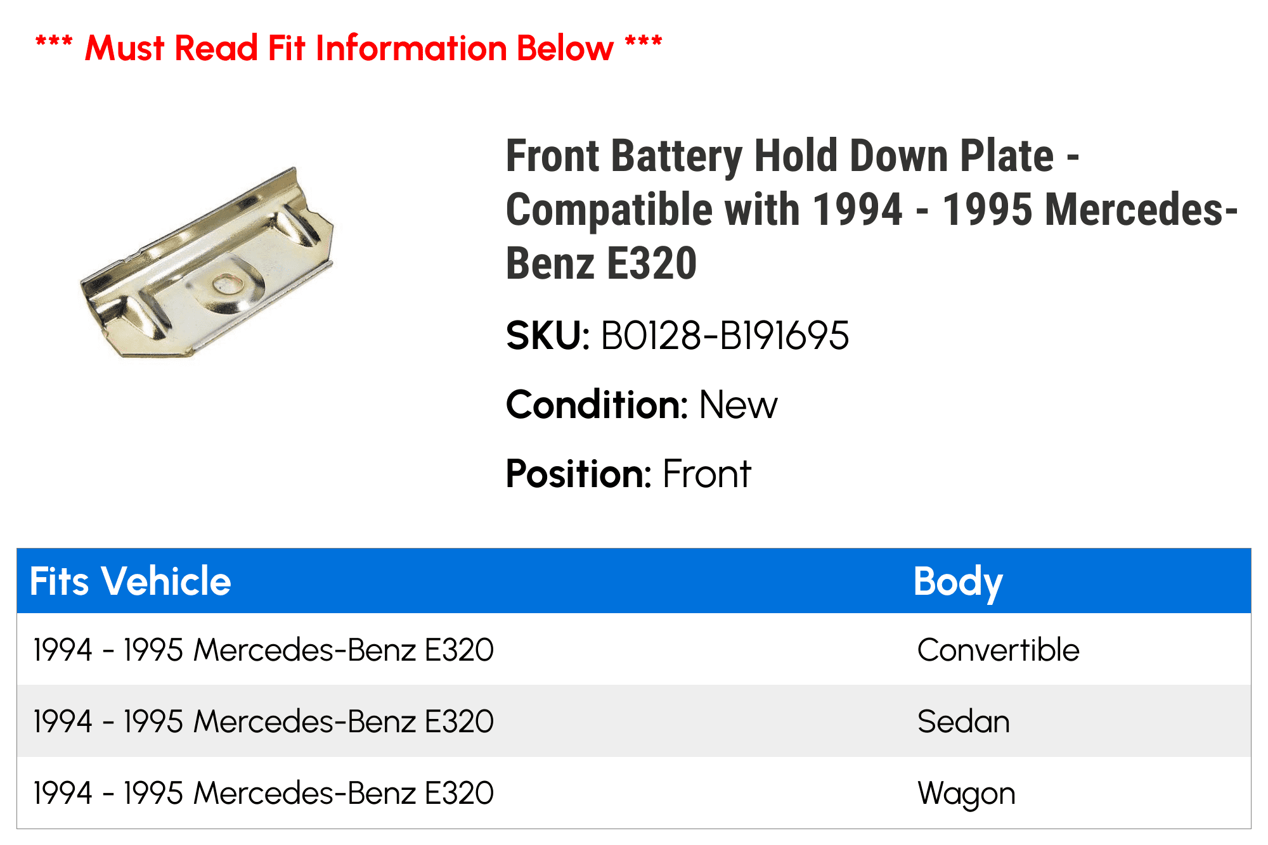The width and height of the screenshot is (1268, 845).
Task: Click the vehicle text in the Wagon row
Action: pos(264,793)
